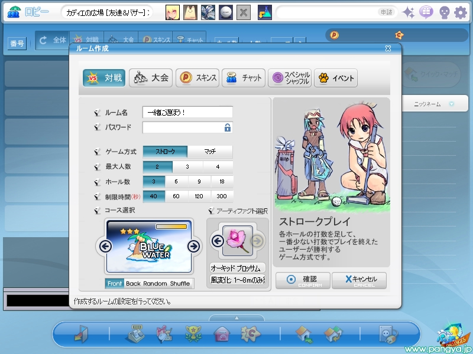Set time limit to 40 seconds

coord(154,196)
